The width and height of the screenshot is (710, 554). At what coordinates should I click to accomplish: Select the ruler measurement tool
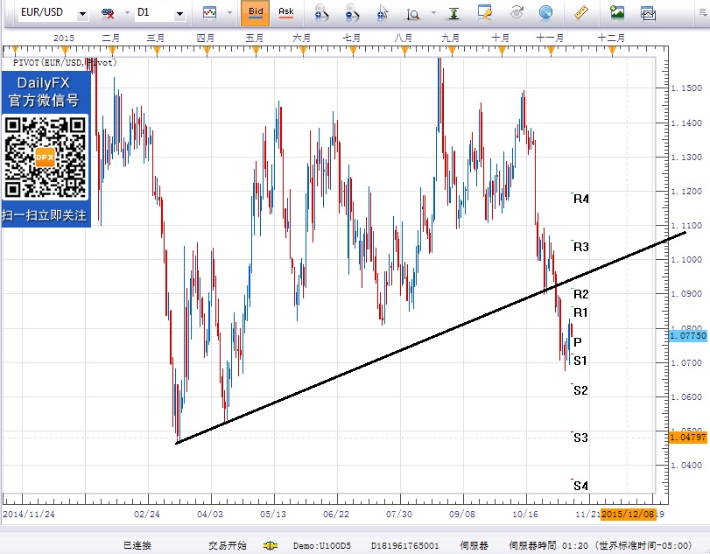point(581,12)
